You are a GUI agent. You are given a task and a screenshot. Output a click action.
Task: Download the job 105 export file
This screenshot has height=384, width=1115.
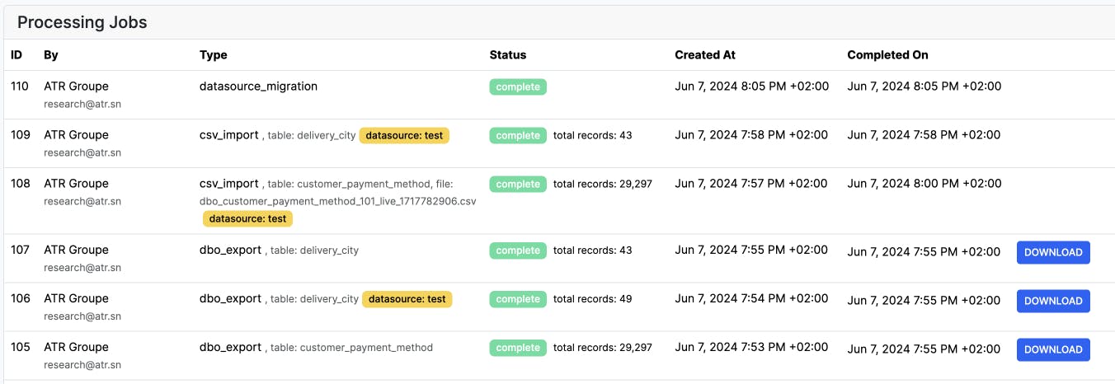pos(1052,349)
